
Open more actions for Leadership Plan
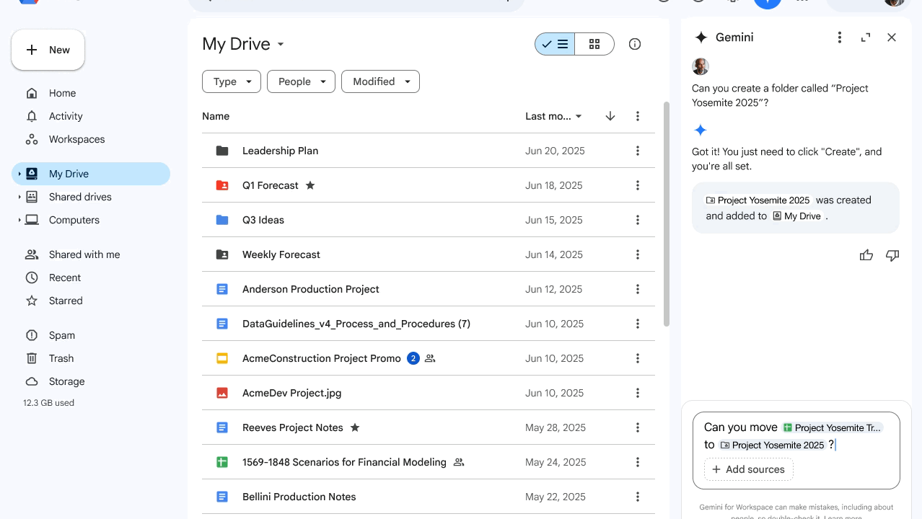(638, 151)
